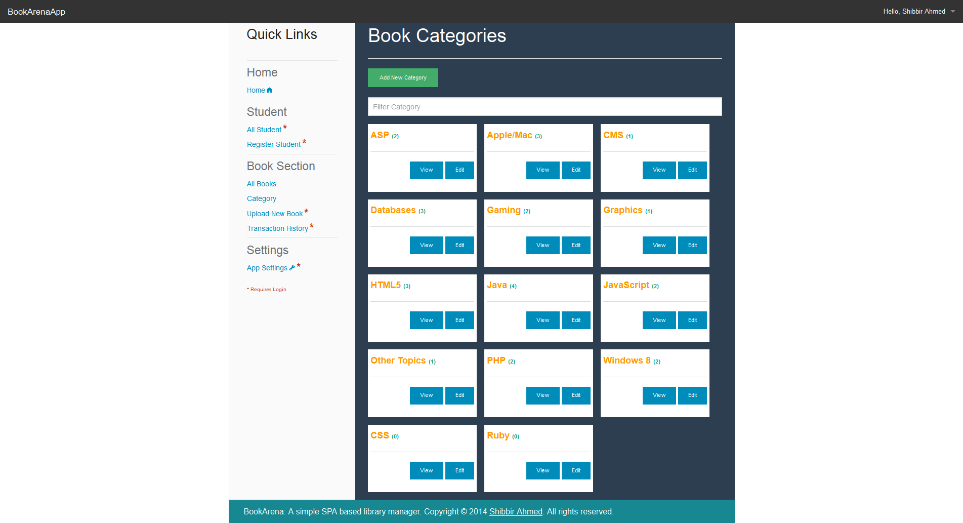Viewport: 963px width, 523px height.
Task: Focus the Filter Category input field
Action: click(x=545, y=107)
